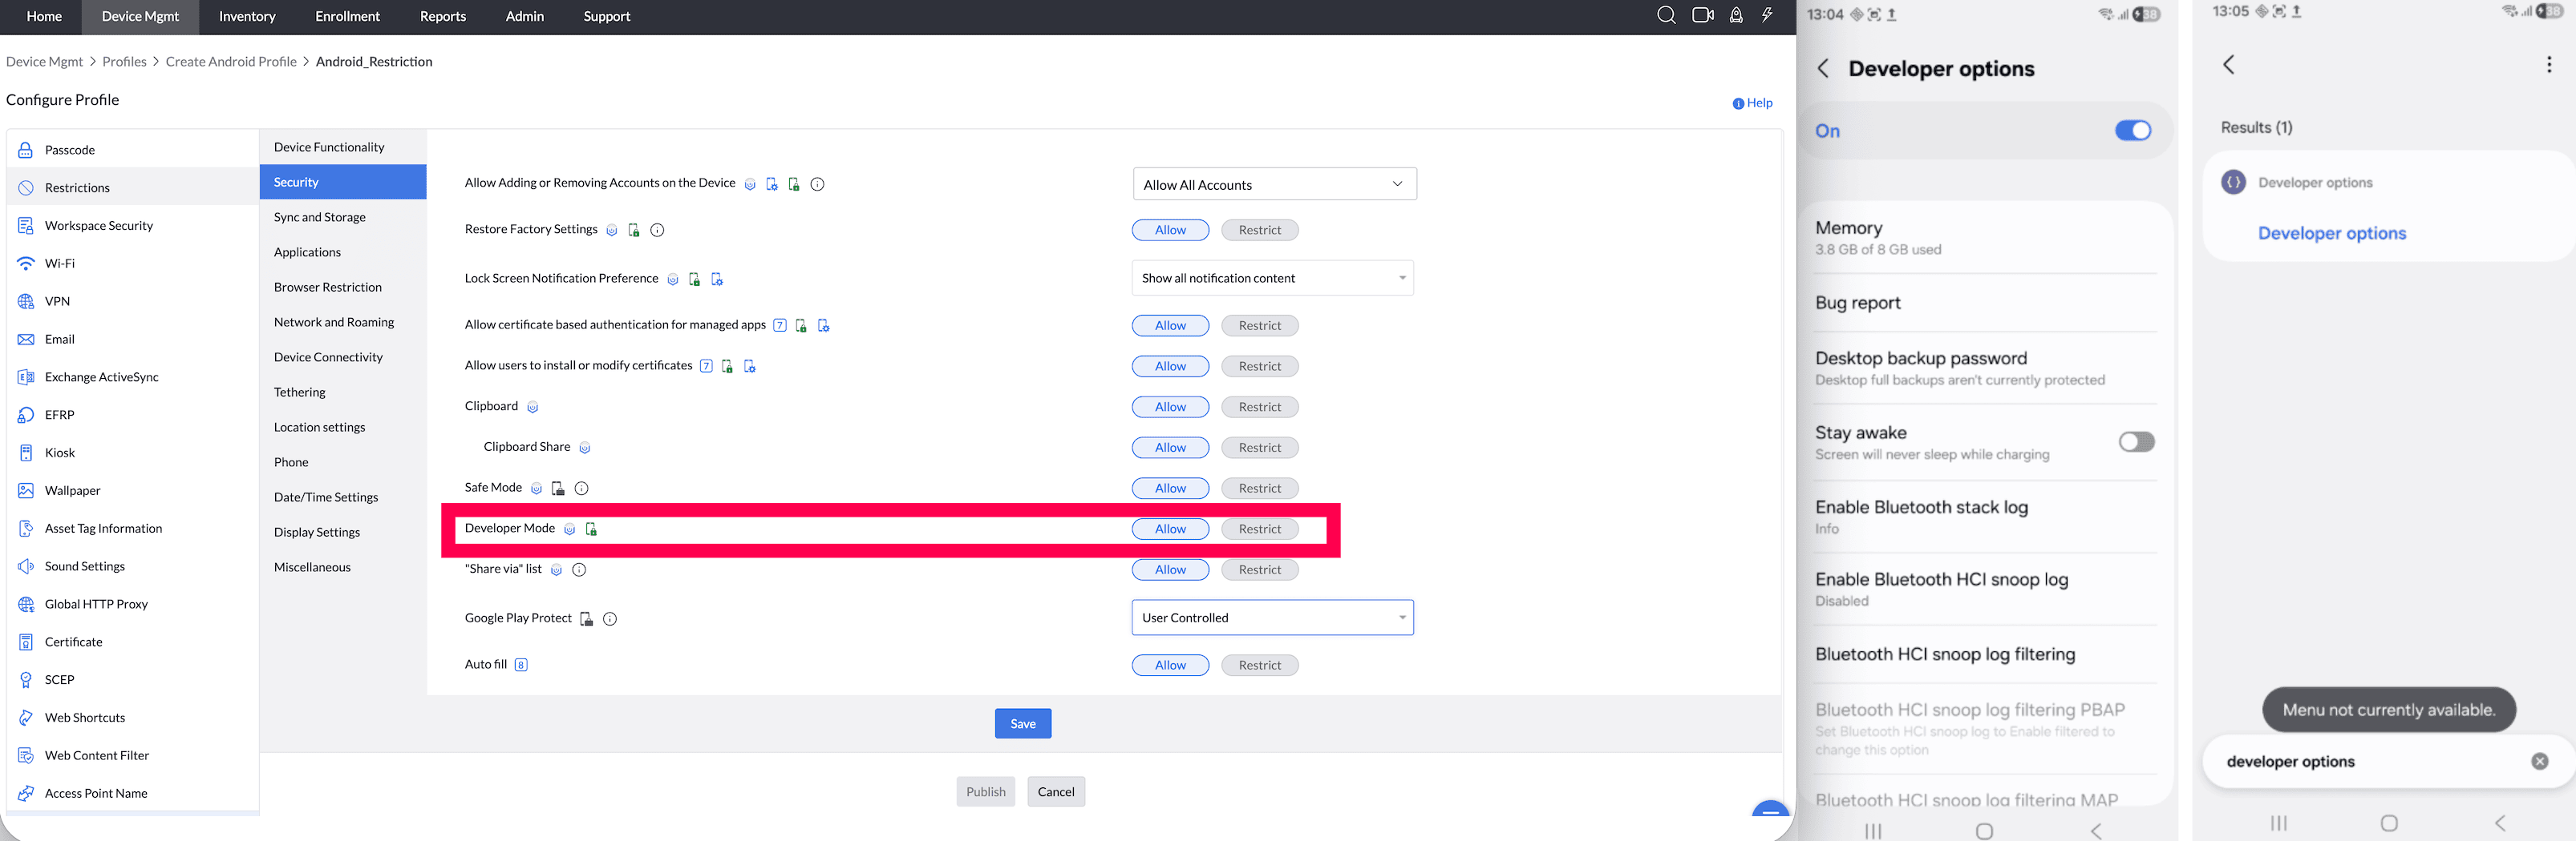
Task: Set Clipboard to Restrict
Action: (x=1259, y=408)
